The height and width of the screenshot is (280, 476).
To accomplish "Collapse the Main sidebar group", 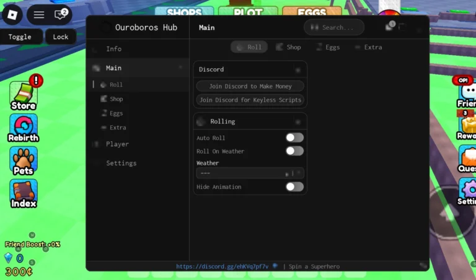I will 180,68.
